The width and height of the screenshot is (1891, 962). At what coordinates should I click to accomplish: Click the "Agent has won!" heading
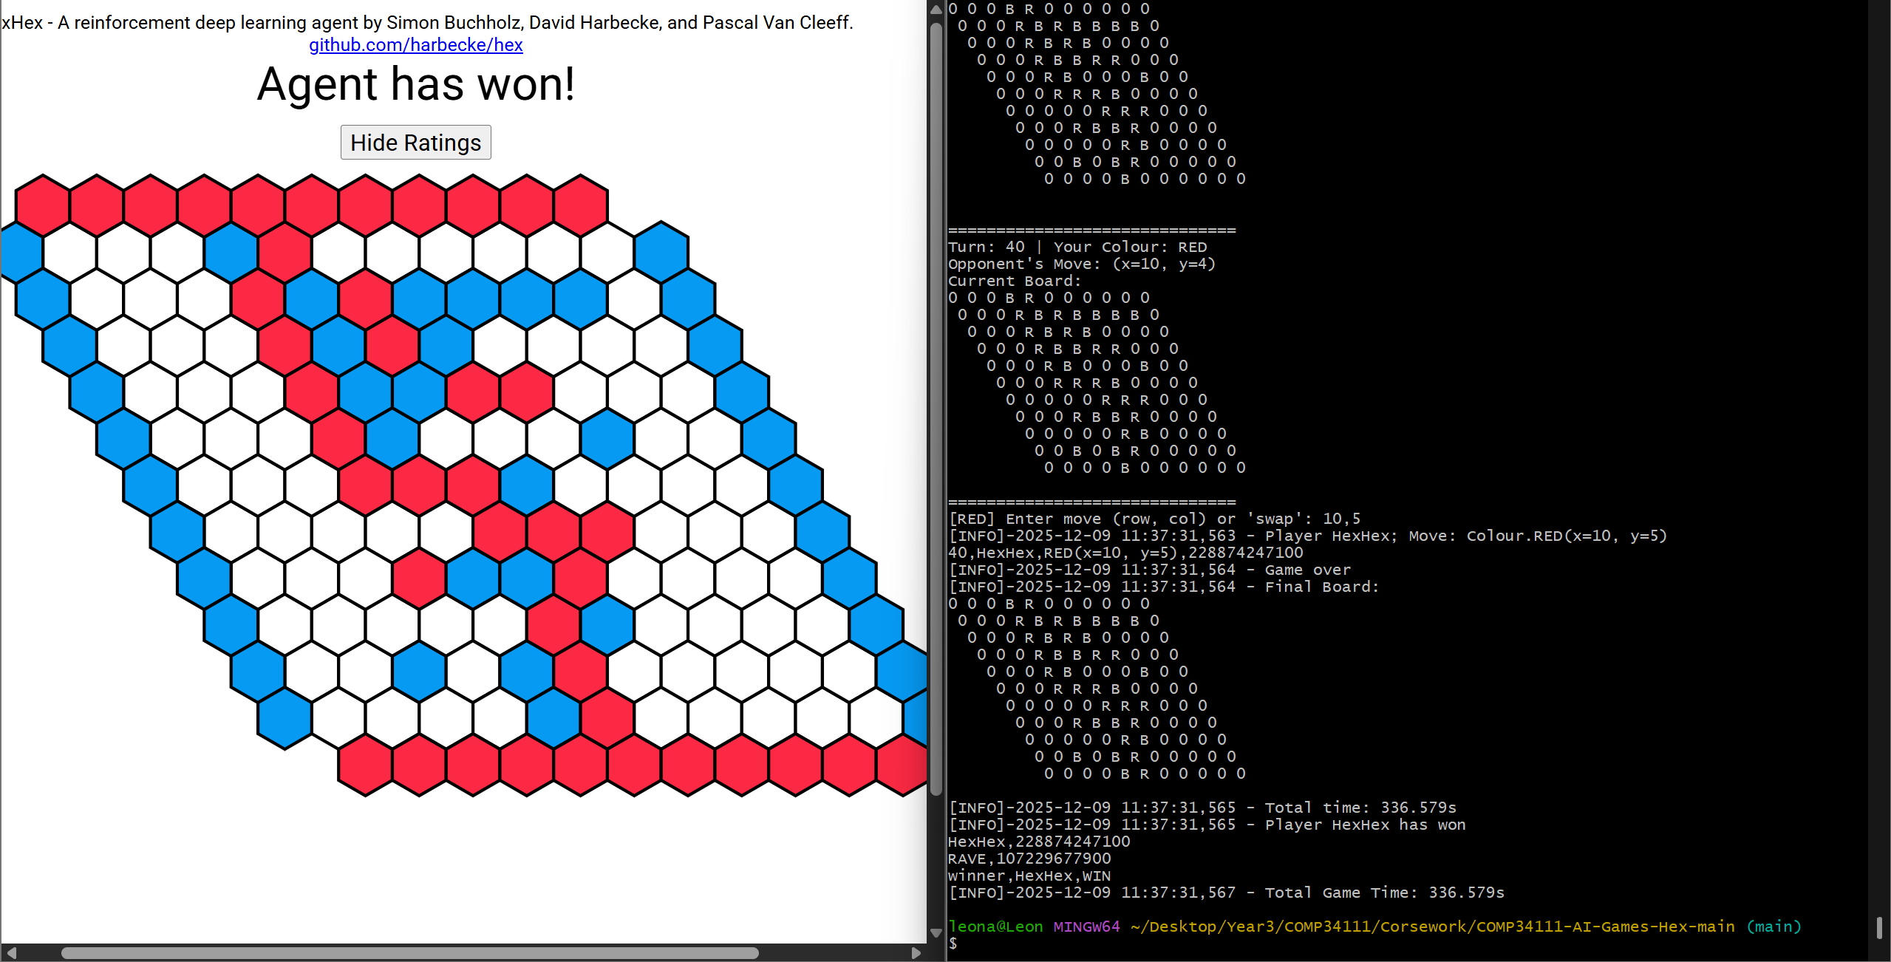click(416, 84)
